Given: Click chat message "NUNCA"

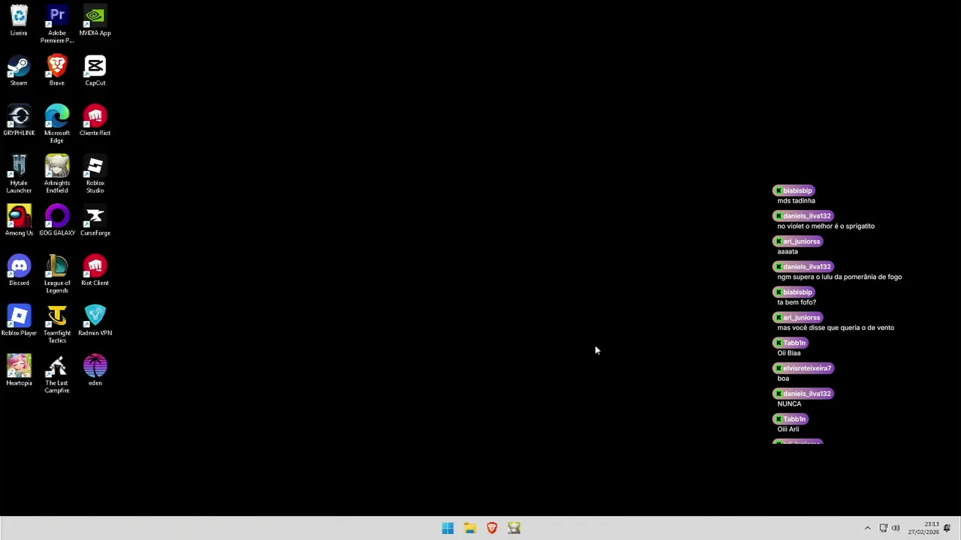Looking at the screenshot, I should click(789, 404).
